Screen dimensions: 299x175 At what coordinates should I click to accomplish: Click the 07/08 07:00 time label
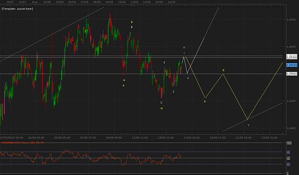[88, 138]
